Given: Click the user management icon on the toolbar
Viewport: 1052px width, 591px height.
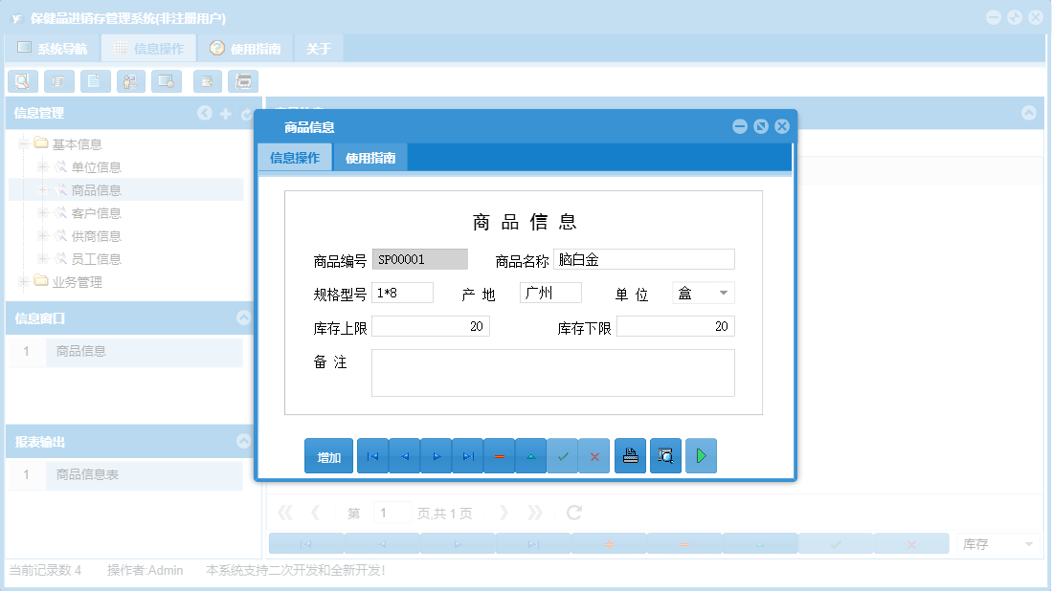Looking at the screenshot, I should tap(130, 81).
